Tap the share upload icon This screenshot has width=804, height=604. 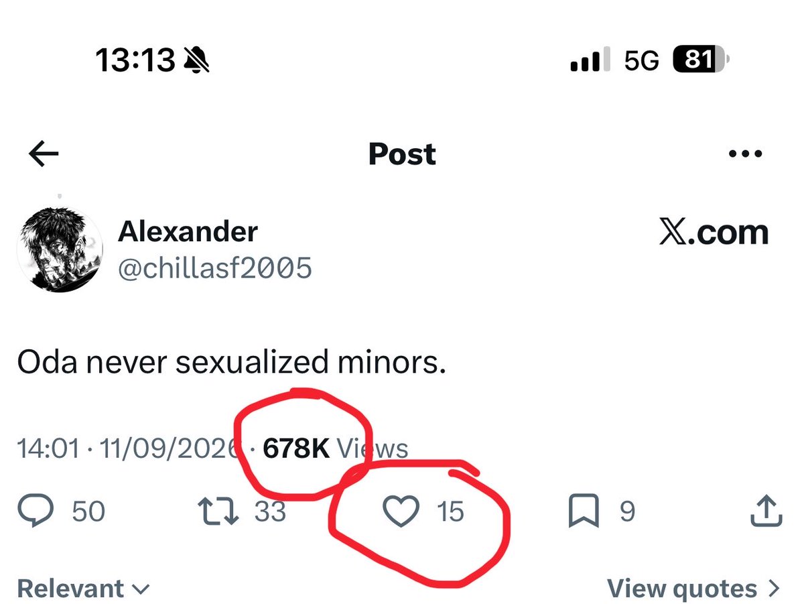point(764,511)
